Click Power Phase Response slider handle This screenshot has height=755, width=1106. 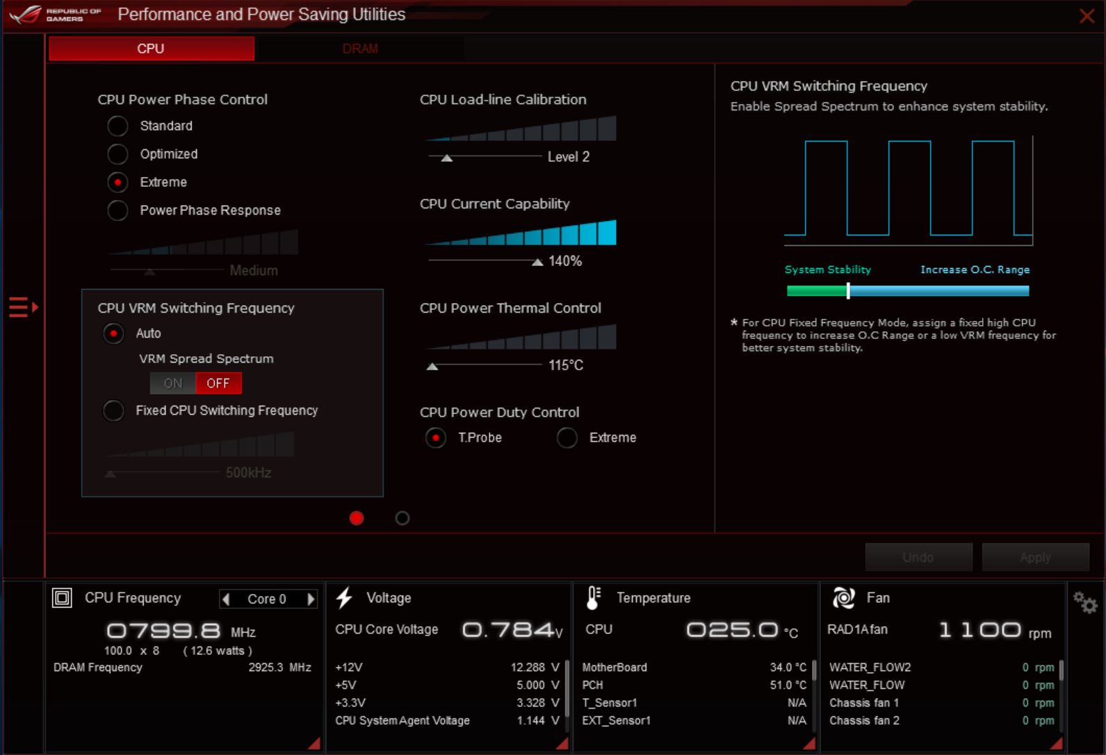click(149, 272)
